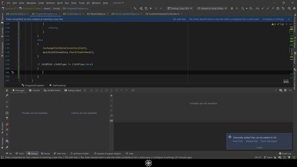Click the Git rollback arrow icon
The width and height of the screenshot is (297, 167).
pos(283,8)
